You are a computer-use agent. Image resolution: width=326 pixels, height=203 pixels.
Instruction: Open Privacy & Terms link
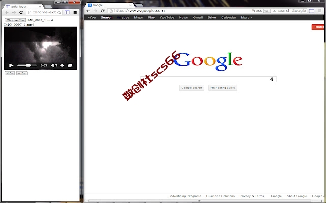click(252, 196)
